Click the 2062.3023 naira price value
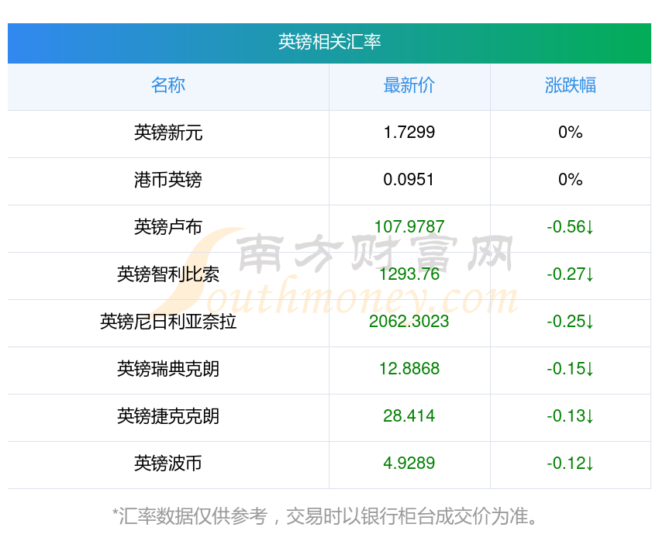This screenshot has width=659, height=541. click(x=409, y=322)
